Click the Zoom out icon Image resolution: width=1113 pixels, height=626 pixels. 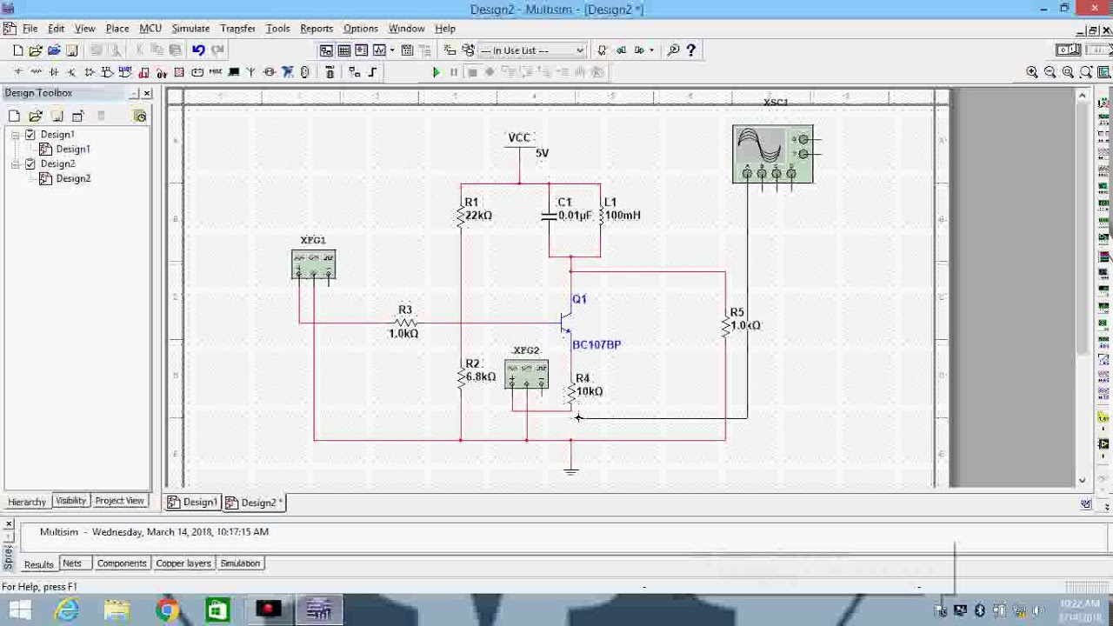(1050, 72)
